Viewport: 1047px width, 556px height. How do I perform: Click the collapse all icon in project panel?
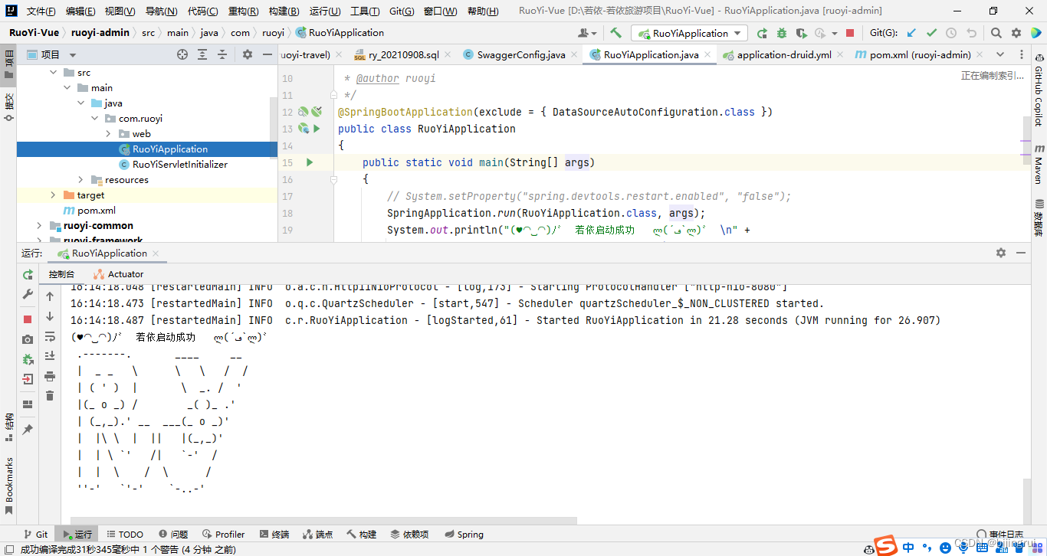222,54
